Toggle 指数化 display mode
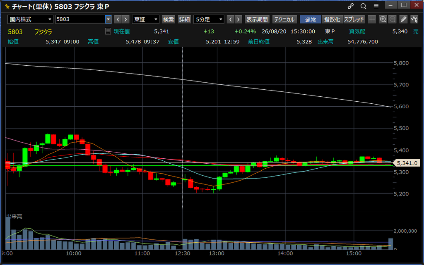 point(332,19)
